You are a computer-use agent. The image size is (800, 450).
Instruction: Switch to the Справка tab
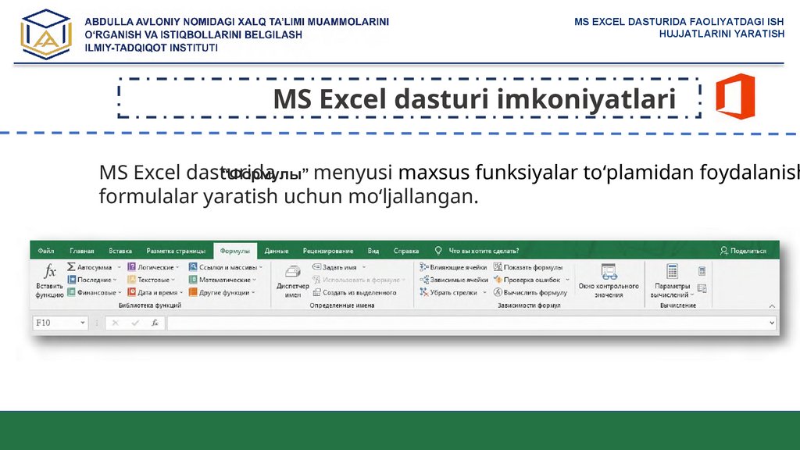[406, 251]
